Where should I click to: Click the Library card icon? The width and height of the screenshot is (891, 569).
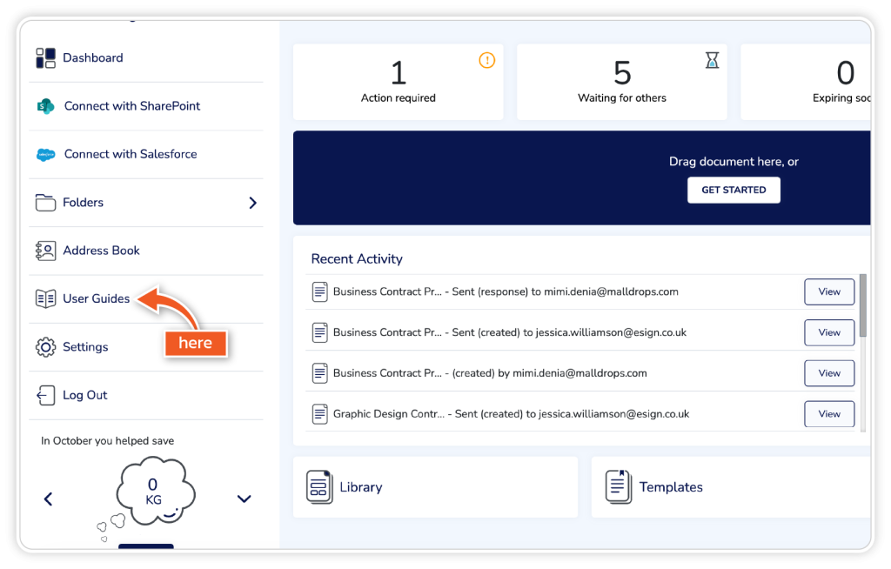click(x=319, y=487)
